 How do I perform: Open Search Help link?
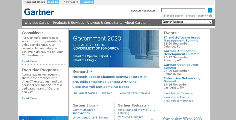205,15
